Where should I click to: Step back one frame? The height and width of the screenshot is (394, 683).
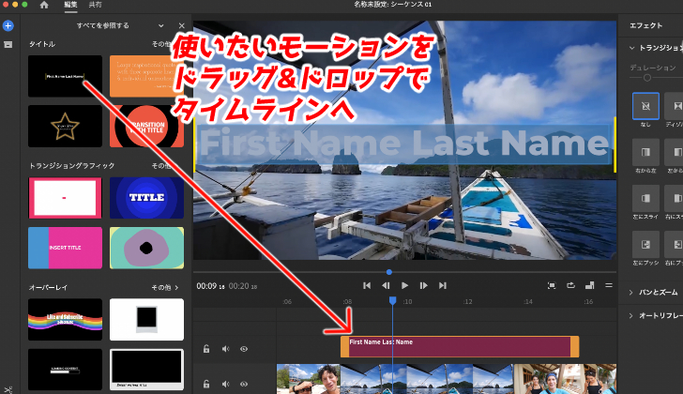click(386, 285)
